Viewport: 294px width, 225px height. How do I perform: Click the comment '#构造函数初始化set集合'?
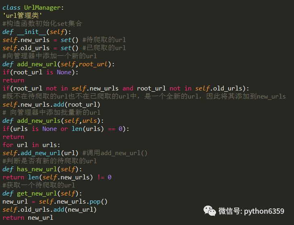click(x=42, y=23)
